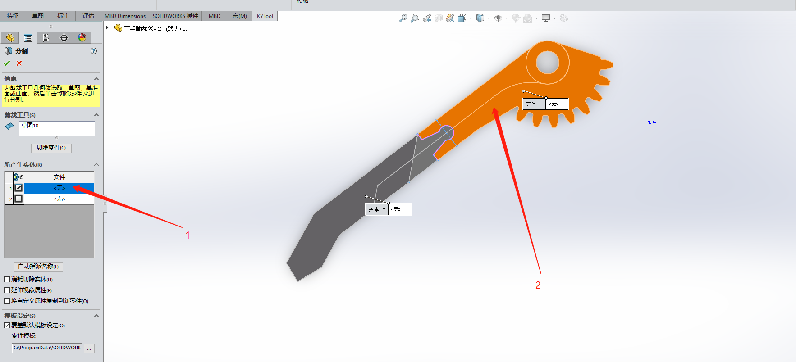This screenshot has width=796, height=362.
Task: Click the scissors icon in table header
Action: tap(18, 177)
